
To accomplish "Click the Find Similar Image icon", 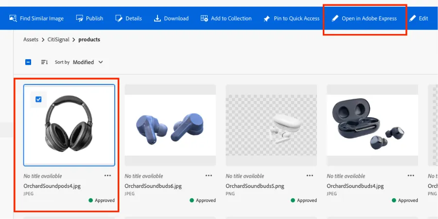I will [13, 18].
